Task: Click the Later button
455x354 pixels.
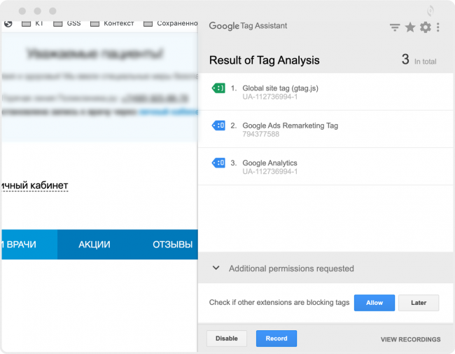Action: pyautogui.click(x=419, y=303)
